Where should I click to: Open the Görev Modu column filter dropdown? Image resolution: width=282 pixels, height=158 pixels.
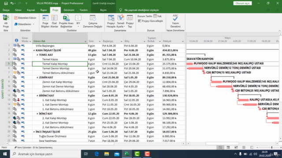tap(30, 41)
